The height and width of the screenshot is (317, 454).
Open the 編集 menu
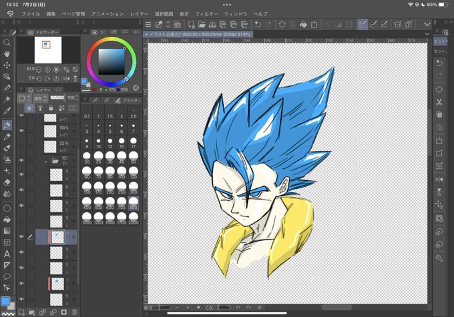(51, 13)
